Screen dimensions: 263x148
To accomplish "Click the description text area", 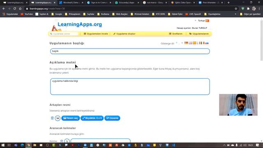I will pos(130,87).
